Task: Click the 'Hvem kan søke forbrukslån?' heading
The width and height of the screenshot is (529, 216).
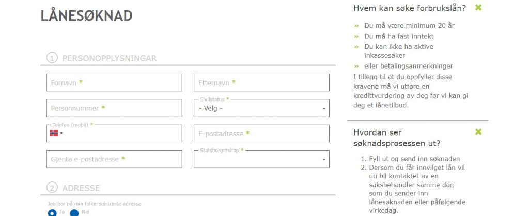Action: (x=410, y=8)
